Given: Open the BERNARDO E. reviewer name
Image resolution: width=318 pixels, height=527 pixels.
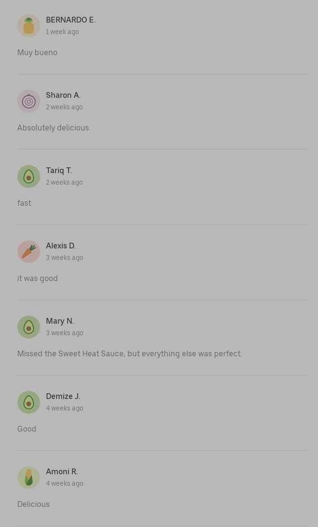Looking at the screenshot, I should 70,20.
